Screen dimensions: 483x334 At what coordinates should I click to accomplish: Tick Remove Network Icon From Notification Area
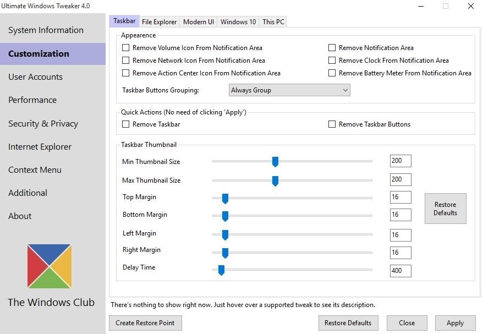tap(125, 61)
